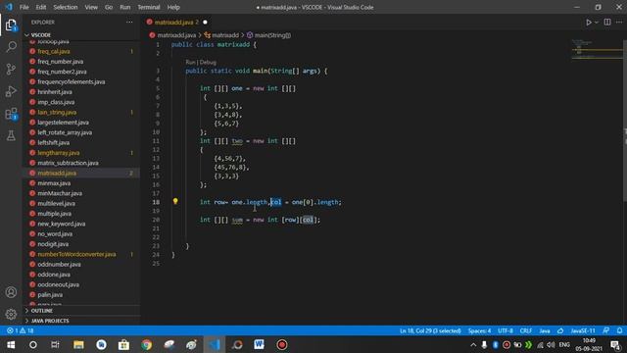This screenshot has width=627, height=353.
Task: Open the run options dropdown arrow
Action: (x=597, y=23)
